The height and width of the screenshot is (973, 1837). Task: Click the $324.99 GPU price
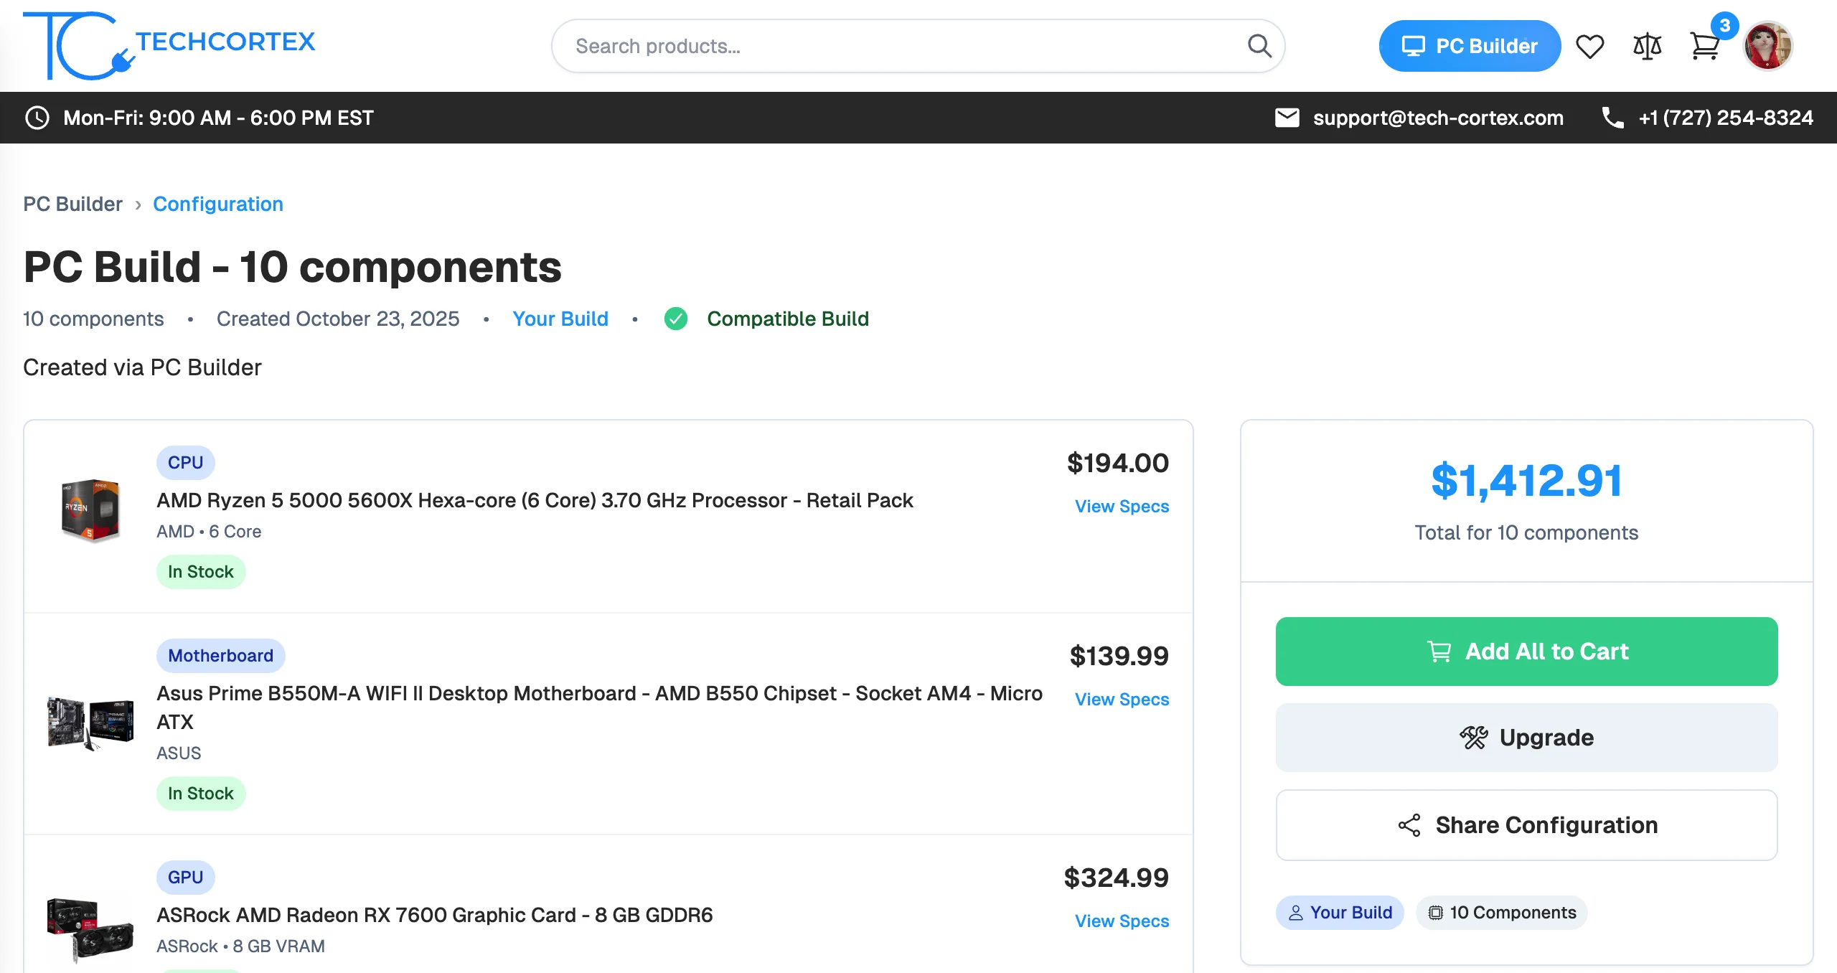[1116, 878]
